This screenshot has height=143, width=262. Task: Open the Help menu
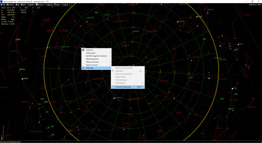(64, 5)
